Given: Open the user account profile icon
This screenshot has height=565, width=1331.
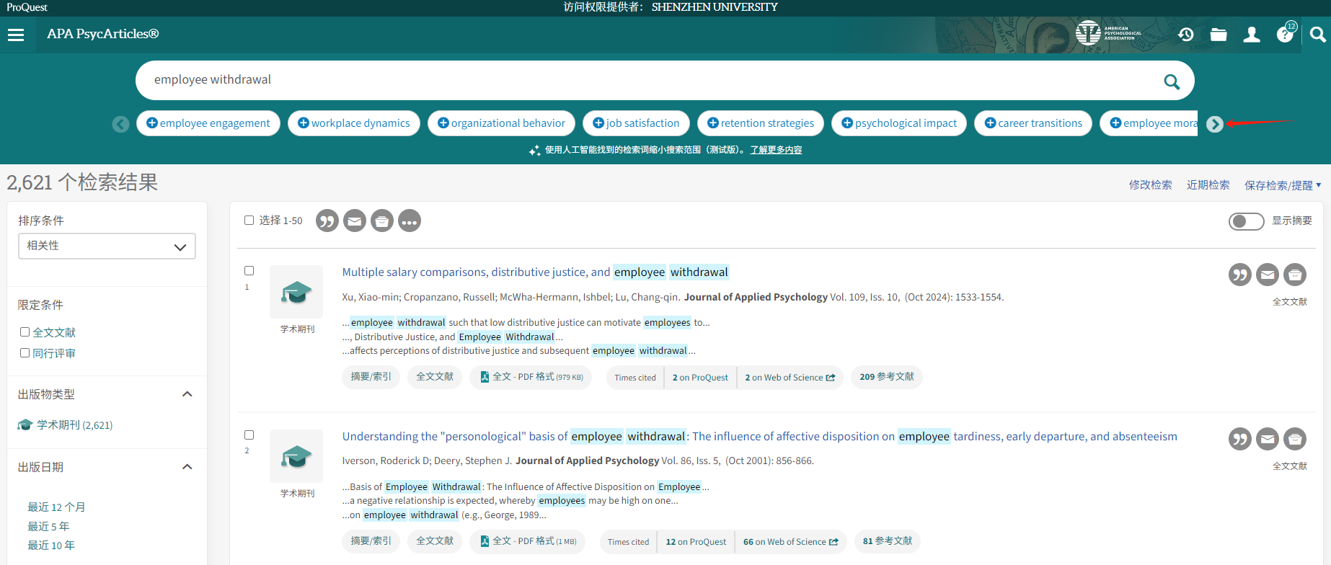Looking at the screenshot, I should tap(1252, 35).
